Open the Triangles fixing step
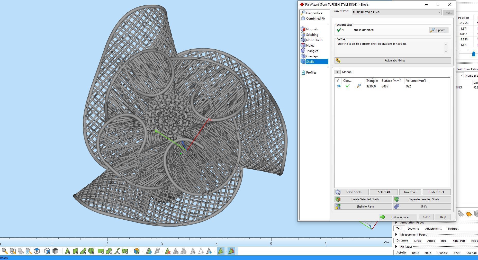 312,51
